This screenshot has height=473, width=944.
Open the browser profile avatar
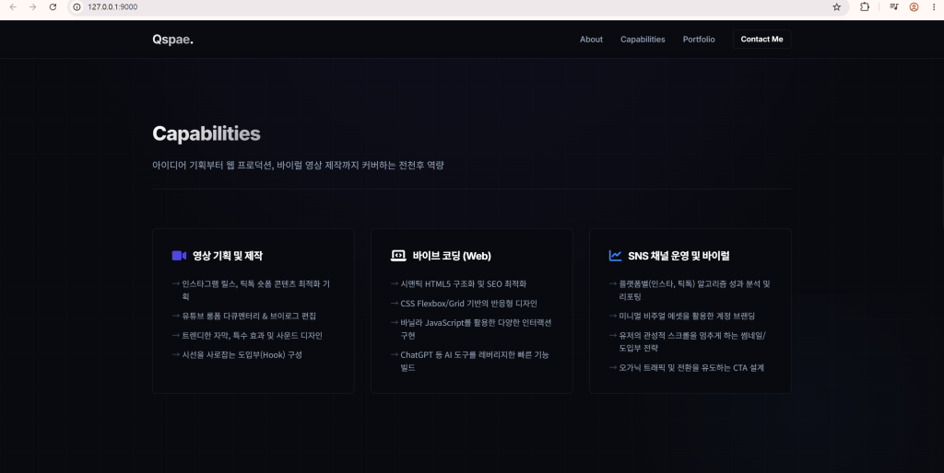(914, 7)
